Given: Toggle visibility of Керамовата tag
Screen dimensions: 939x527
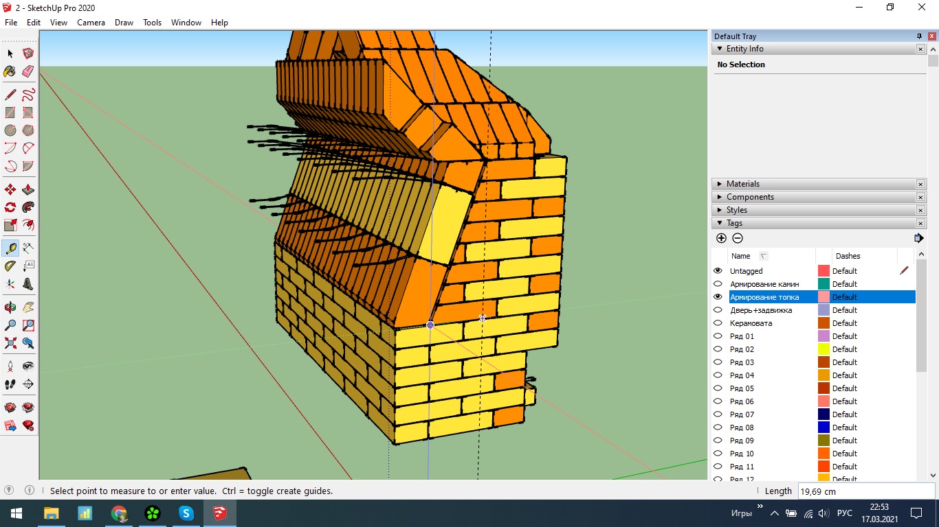Looking at the screenshot, I should click(x=718, y=323).
